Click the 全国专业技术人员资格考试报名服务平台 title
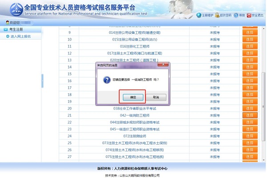The width and height of the screenshot is (267, 178). [x=80, y=7]
